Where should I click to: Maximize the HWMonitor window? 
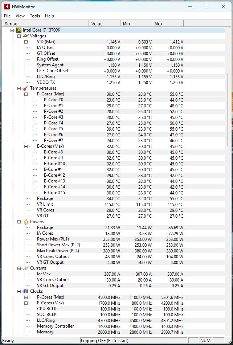coord(207,7)
